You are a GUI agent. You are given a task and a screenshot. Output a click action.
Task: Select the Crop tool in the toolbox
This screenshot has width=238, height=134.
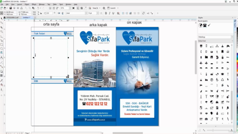[1, 27]
